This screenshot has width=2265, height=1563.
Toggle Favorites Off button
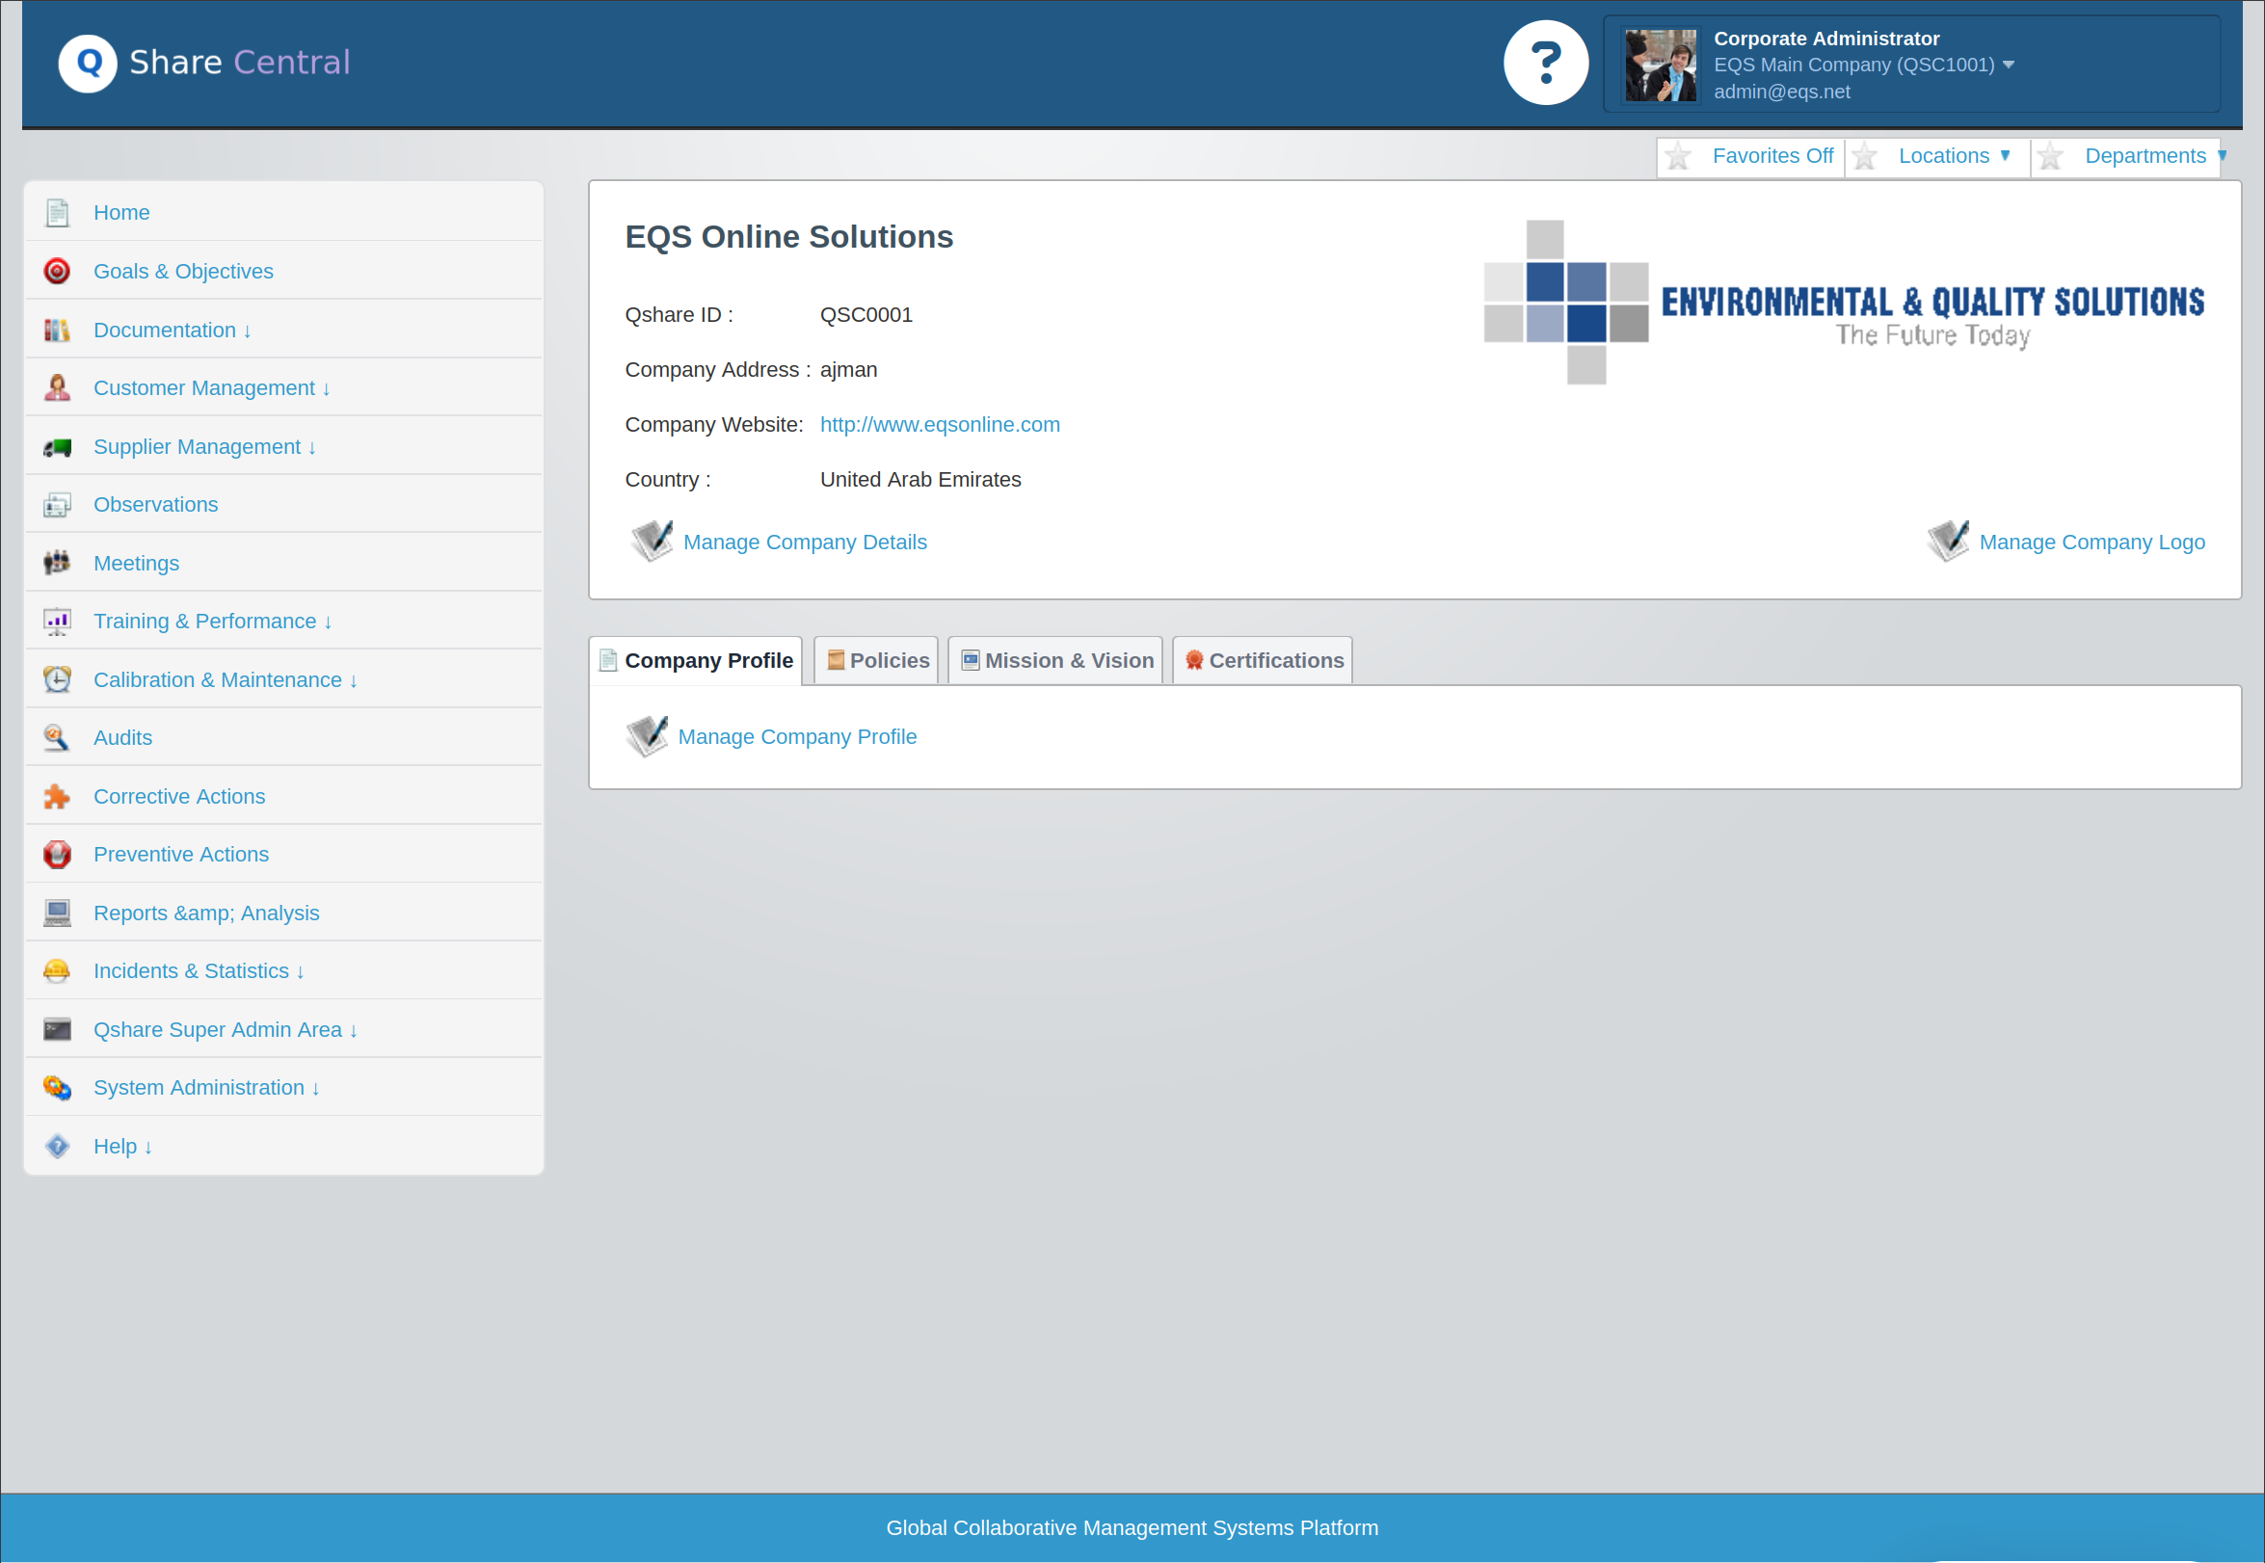[x=1772, y=157]
